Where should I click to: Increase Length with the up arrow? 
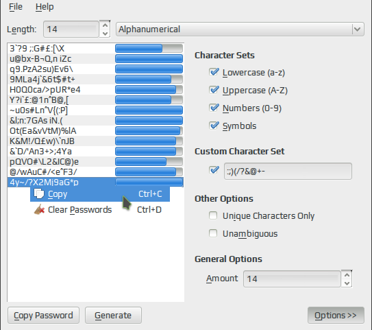105,25
